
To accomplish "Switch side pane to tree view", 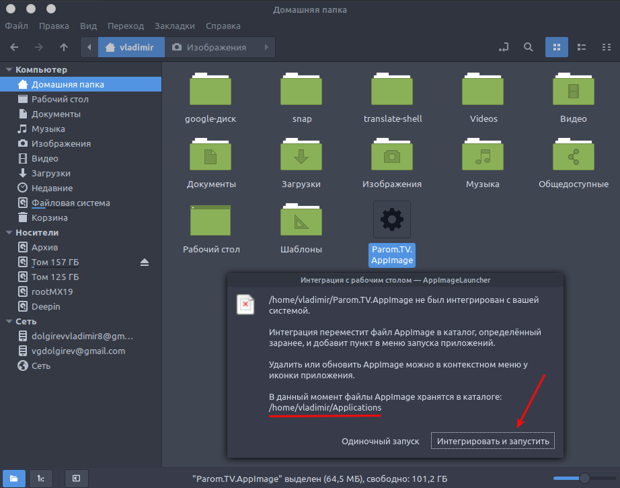I will (x=40, y=478).
